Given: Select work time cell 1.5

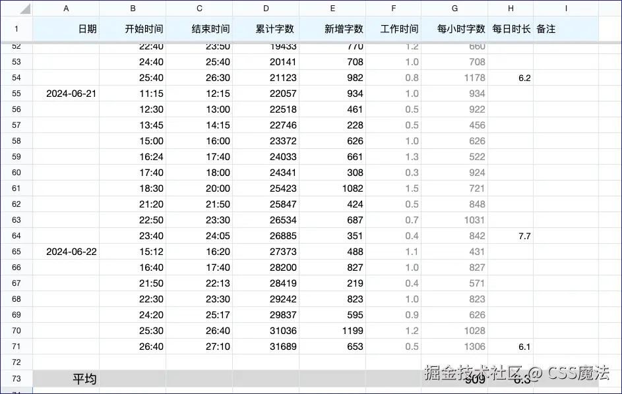Looking at the screenshot, I should coord(394,188).
